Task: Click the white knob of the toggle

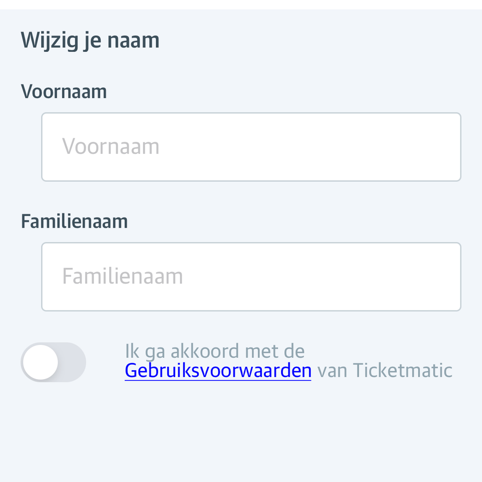Action: 41,362
